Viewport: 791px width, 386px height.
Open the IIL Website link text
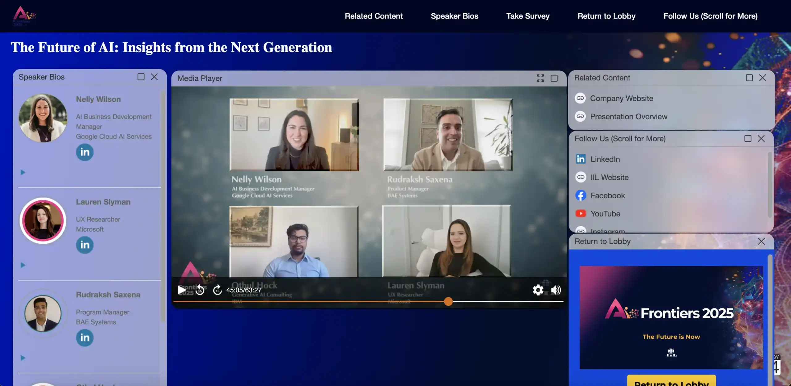pyautogui.click(x=609, y=177)
